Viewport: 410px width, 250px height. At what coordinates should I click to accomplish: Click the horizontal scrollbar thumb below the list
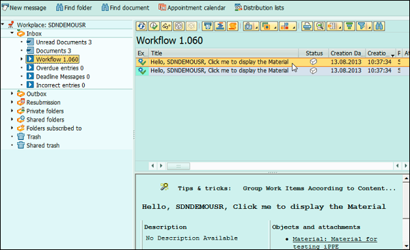tap(178, 166)
